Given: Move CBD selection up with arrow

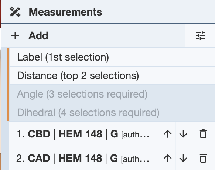Looking at the screenshot, I should (x=168, y=134).
